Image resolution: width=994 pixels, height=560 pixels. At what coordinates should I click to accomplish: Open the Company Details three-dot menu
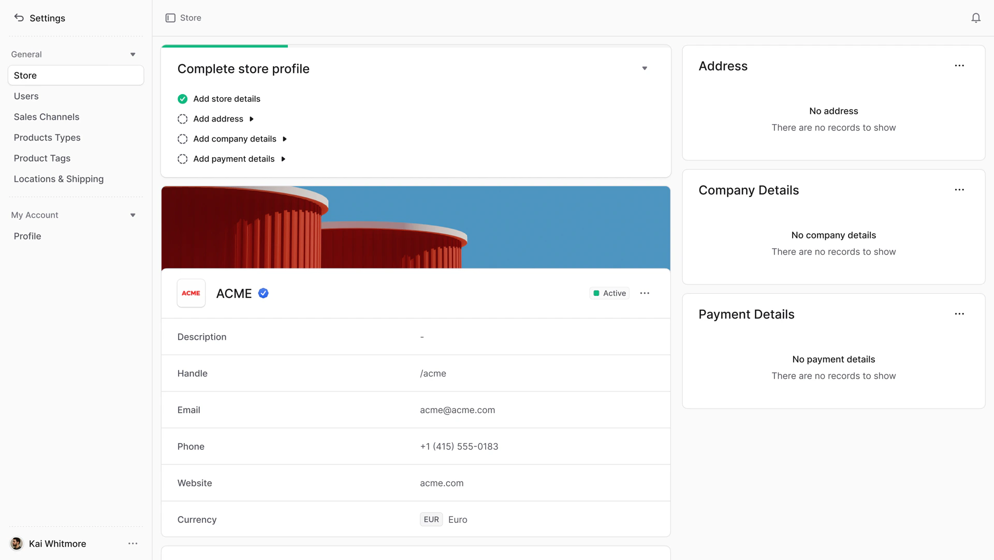coord(959,190)
